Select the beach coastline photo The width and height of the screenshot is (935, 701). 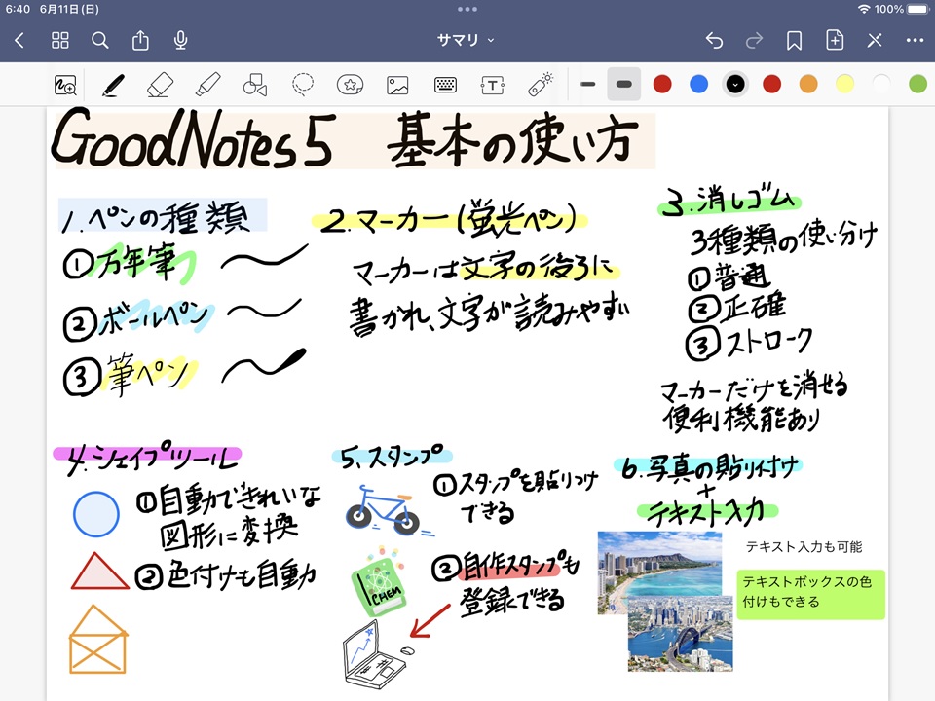tap(659, 567)
